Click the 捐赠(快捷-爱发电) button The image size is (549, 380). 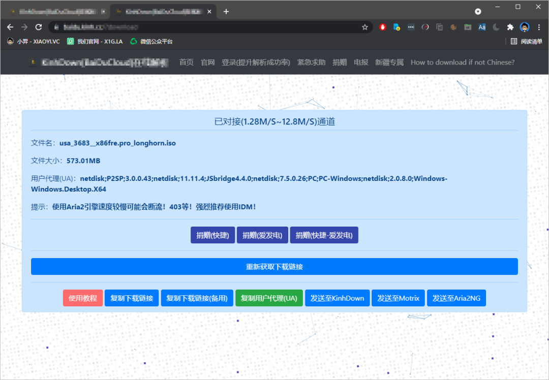coord(324,235)
